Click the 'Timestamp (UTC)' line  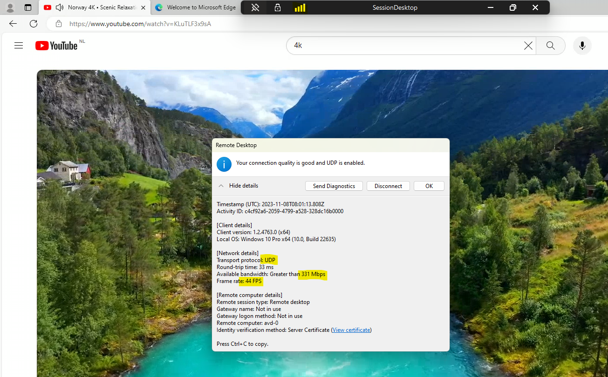click(x=270, y=204)
